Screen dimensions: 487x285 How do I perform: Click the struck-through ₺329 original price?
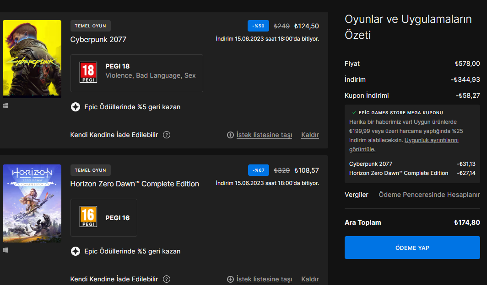pyautogui.click(x=281, y=171)
